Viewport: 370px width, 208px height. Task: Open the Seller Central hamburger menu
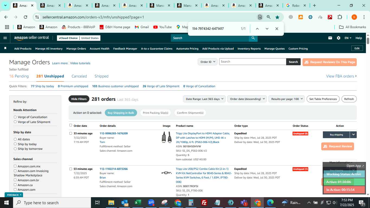click(5, 38)
